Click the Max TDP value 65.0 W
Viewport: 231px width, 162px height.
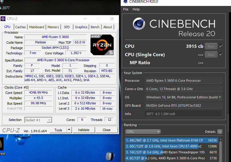pos(80,42)
